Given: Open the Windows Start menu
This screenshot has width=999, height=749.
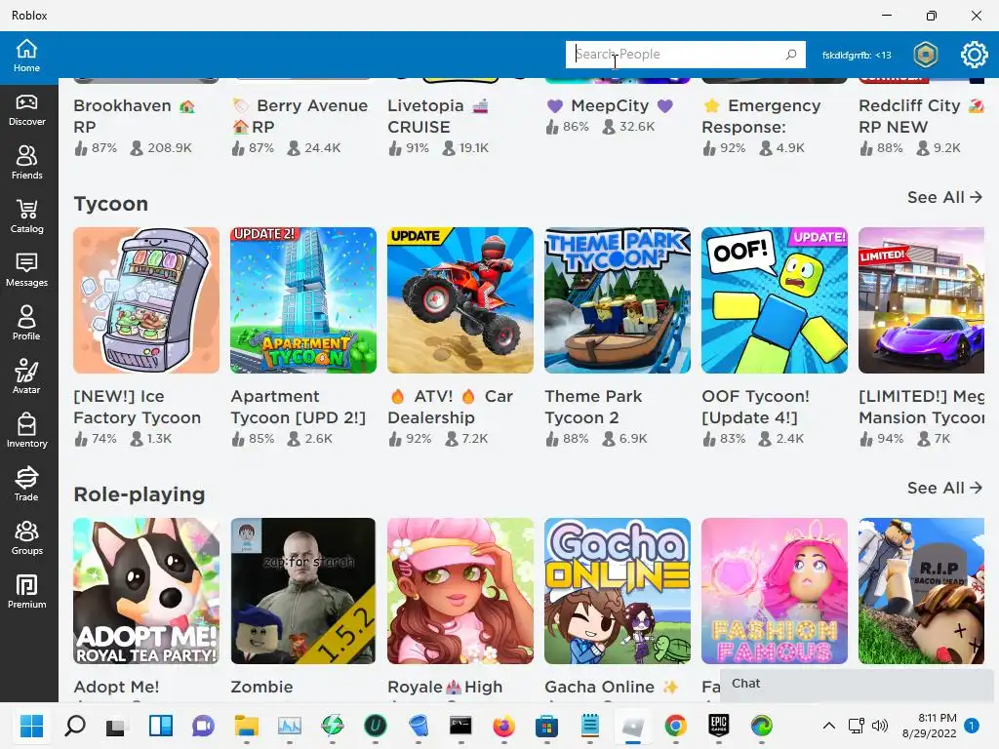Looking at the screenshot, I should [x=31, y=726].
